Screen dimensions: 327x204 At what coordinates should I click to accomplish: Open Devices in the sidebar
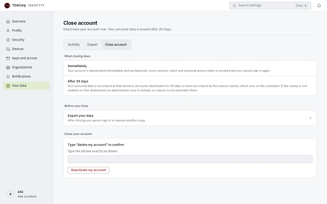[x=27, y=49]
